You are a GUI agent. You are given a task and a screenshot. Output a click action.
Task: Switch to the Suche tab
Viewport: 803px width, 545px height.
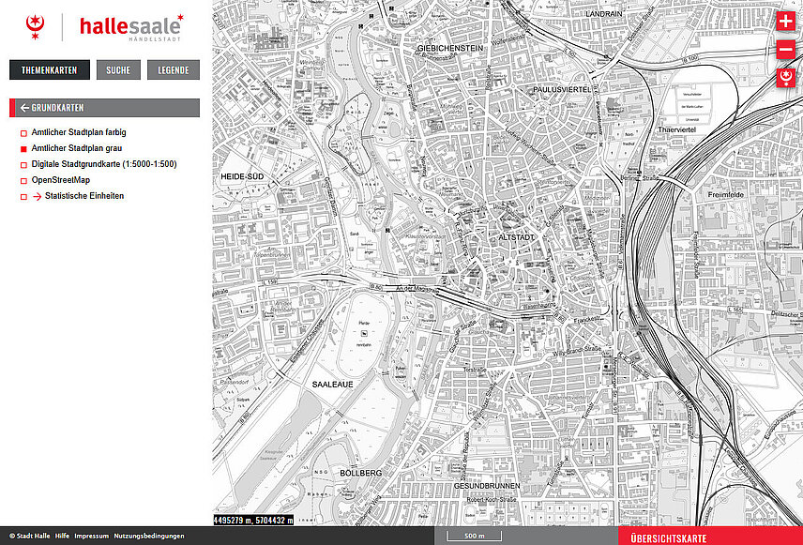(118, 70)
